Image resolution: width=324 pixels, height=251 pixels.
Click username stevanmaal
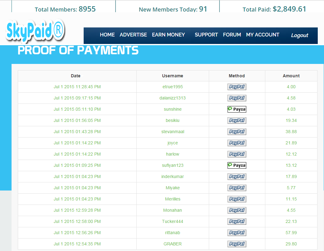point(173,132)
